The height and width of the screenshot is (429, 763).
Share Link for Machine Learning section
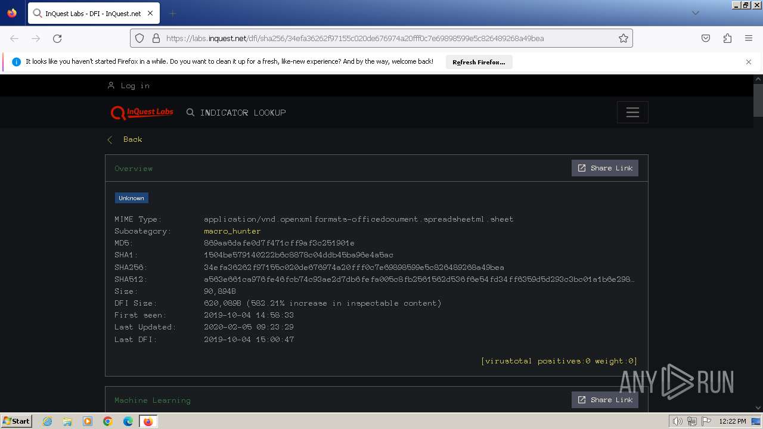pyautogui.click(x=605, y=400)
